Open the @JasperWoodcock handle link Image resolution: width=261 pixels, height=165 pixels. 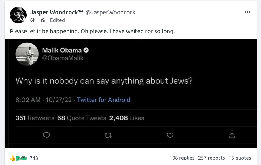[x=111, y=12]
